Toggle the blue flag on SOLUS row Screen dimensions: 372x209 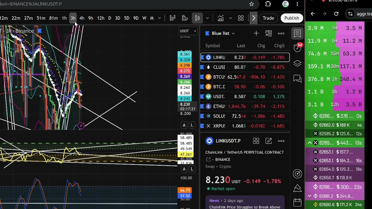(x=203, y=116)
